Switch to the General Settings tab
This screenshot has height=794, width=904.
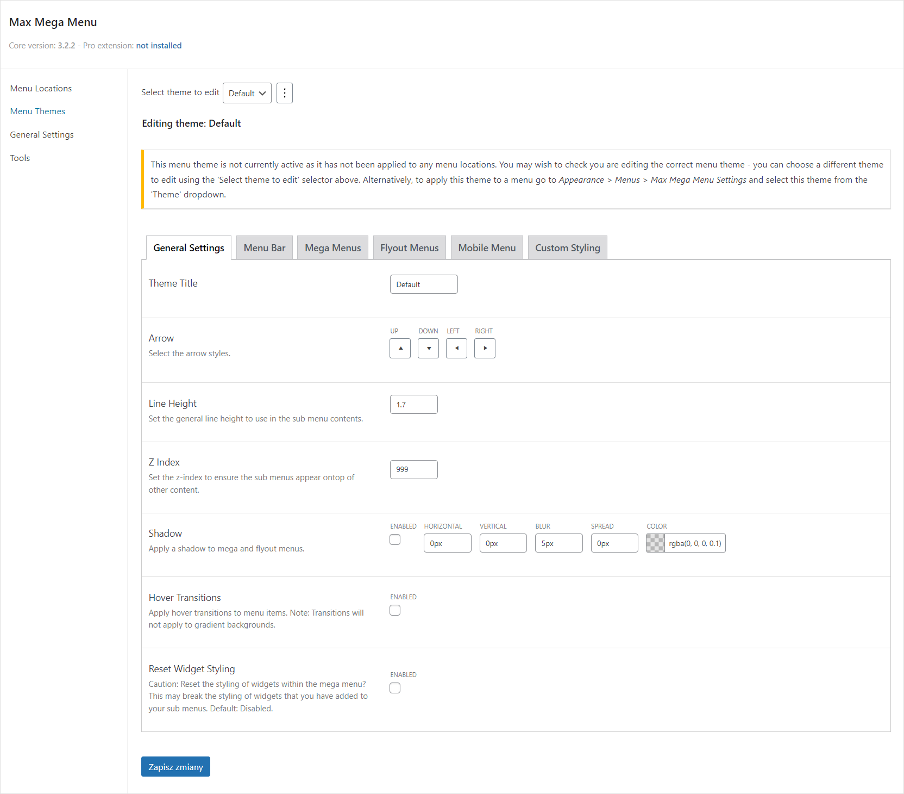(189, 248)
